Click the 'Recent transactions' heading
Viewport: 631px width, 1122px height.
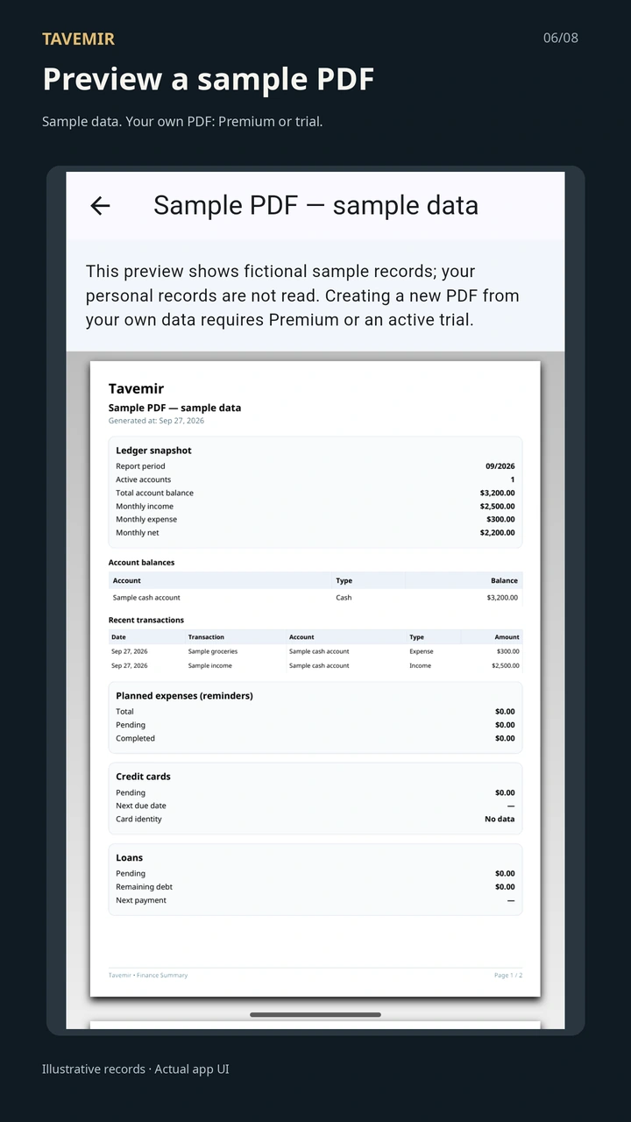pyautogui.click(x=146, y=620)
